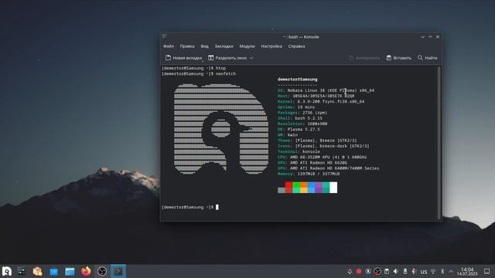Open the Dolphin file manager icon
The width and height of the screenshot is (495, 278).
(x=70, y=271)
